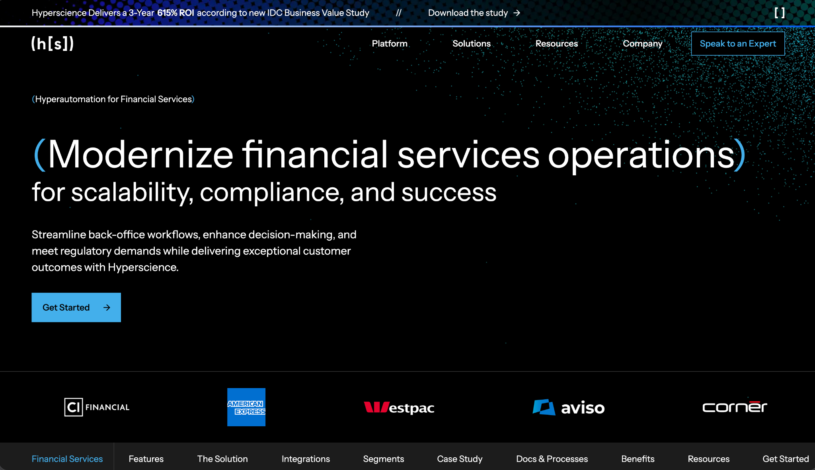Screen dimensions: 815x470
Task: Open the Resources menu in top navigation
Action: (556, 43)
